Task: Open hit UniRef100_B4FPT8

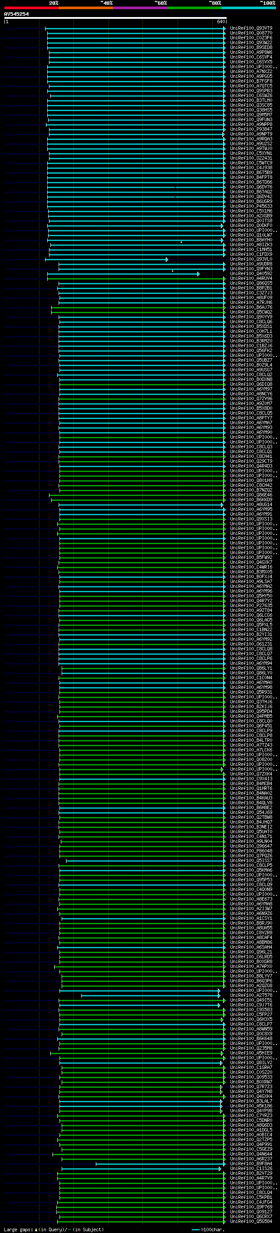Action: [251, 178]
